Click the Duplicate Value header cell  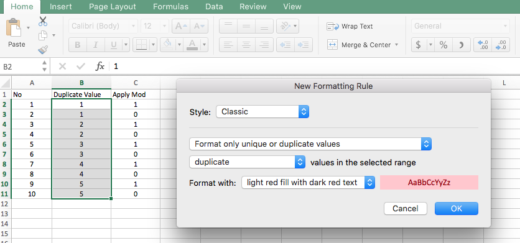(81, 94)
